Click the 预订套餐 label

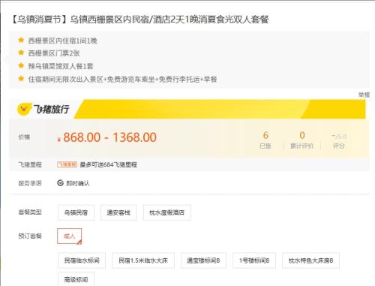click(x=30, y=236)
